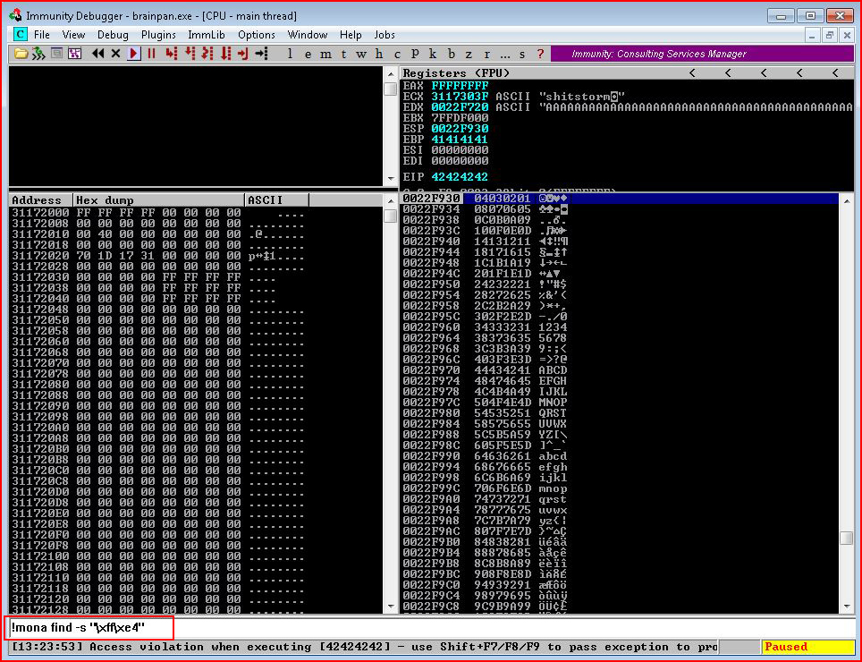Click the yellow Paused status indicator
Image resolution: width=862 pixels, height=662 pixels.
(808, 647)
